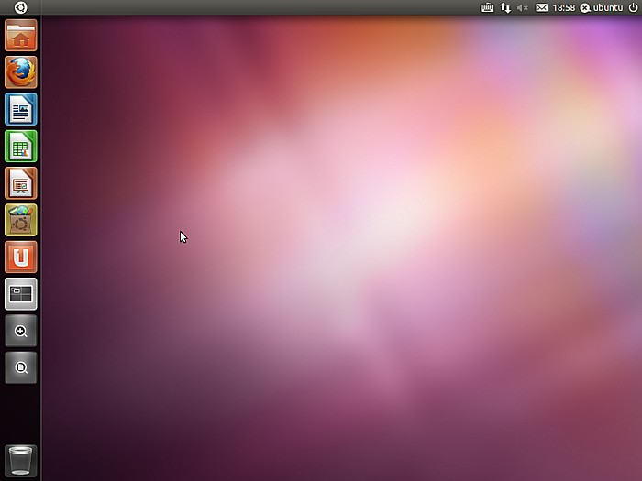
Task: Open the power session menu
Action: point(633,7)
